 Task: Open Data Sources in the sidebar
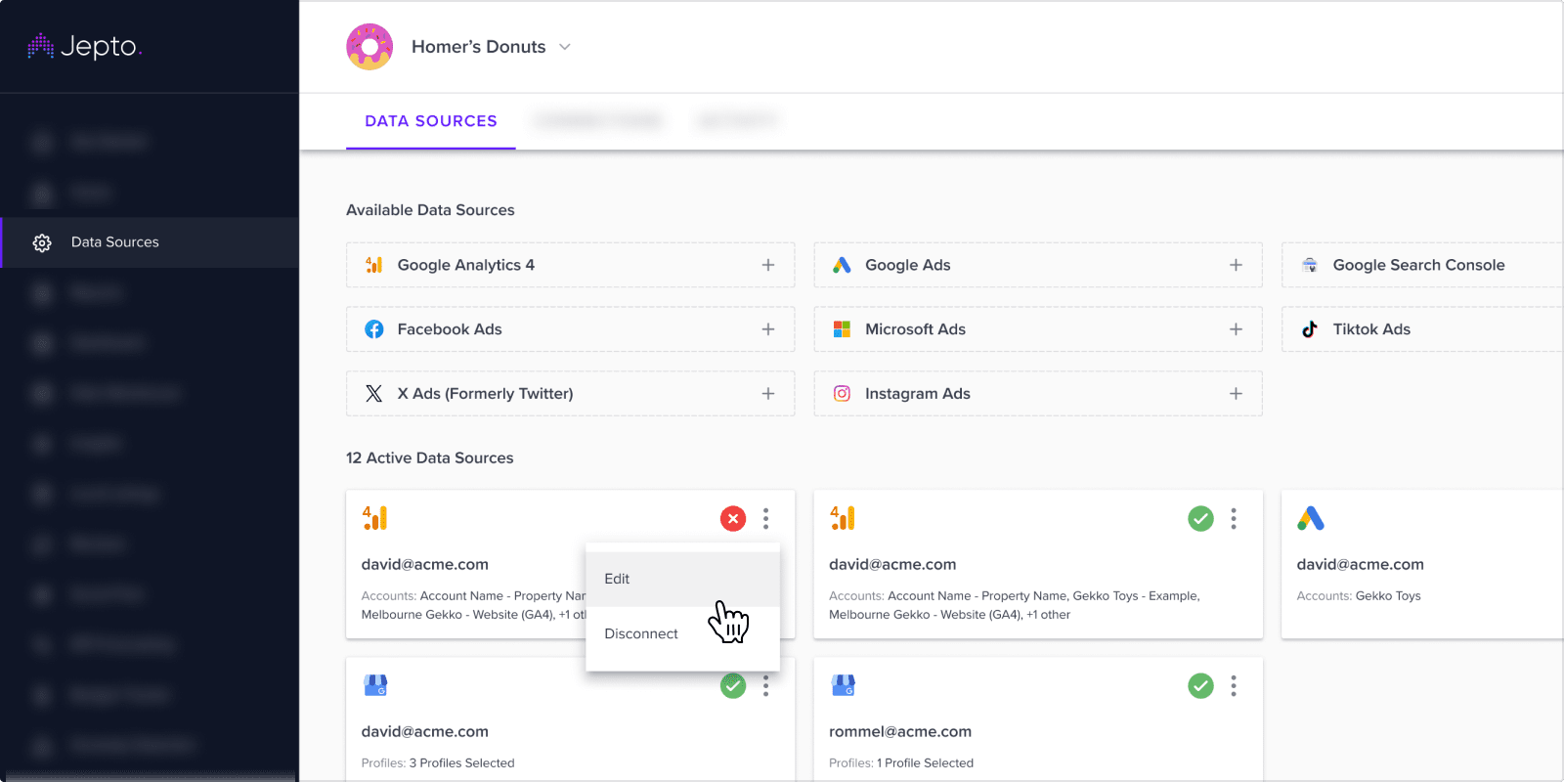click(150, 242)
